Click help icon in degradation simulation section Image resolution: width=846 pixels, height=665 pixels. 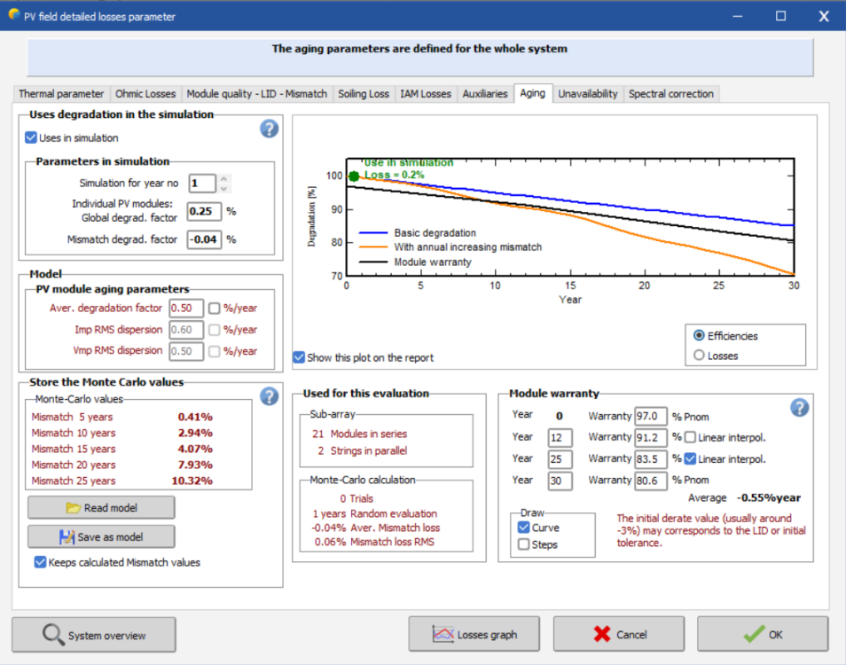pyautogui.click(x=269, y=129)
